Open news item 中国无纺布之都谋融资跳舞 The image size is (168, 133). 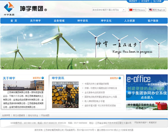pos(97,84)
